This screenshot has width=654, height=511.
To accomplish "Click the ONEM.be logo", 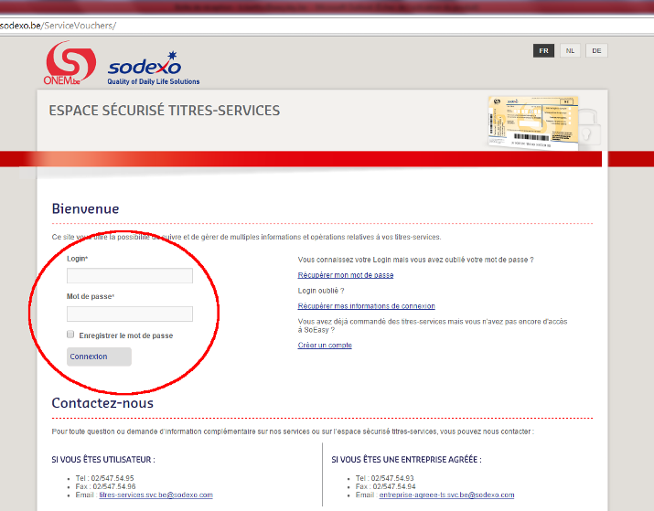I will [70, 63].
